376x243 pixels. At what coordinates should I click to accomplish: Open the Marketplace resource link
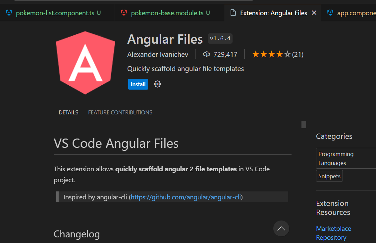[x=333, y=229]
